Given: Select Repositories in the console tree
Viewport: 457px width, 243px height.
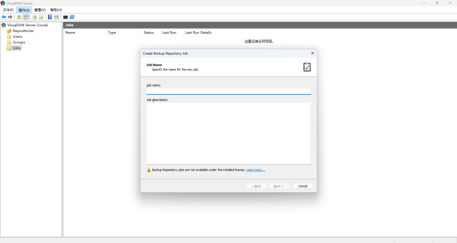Looking at the screenshot, I should pos(23,31).
